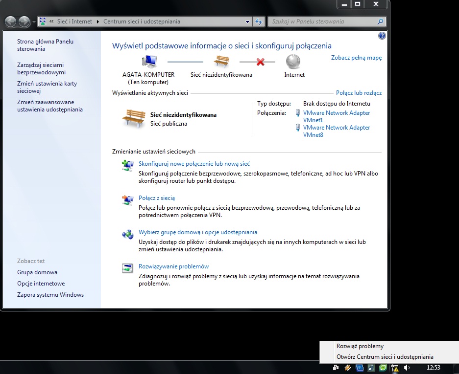Image resolution: width=459 pixels, height=374 pixels.
Task: Choose 'Otwórz Centrum sieci i udostępniania' menu entry
Action: point(385,357)
